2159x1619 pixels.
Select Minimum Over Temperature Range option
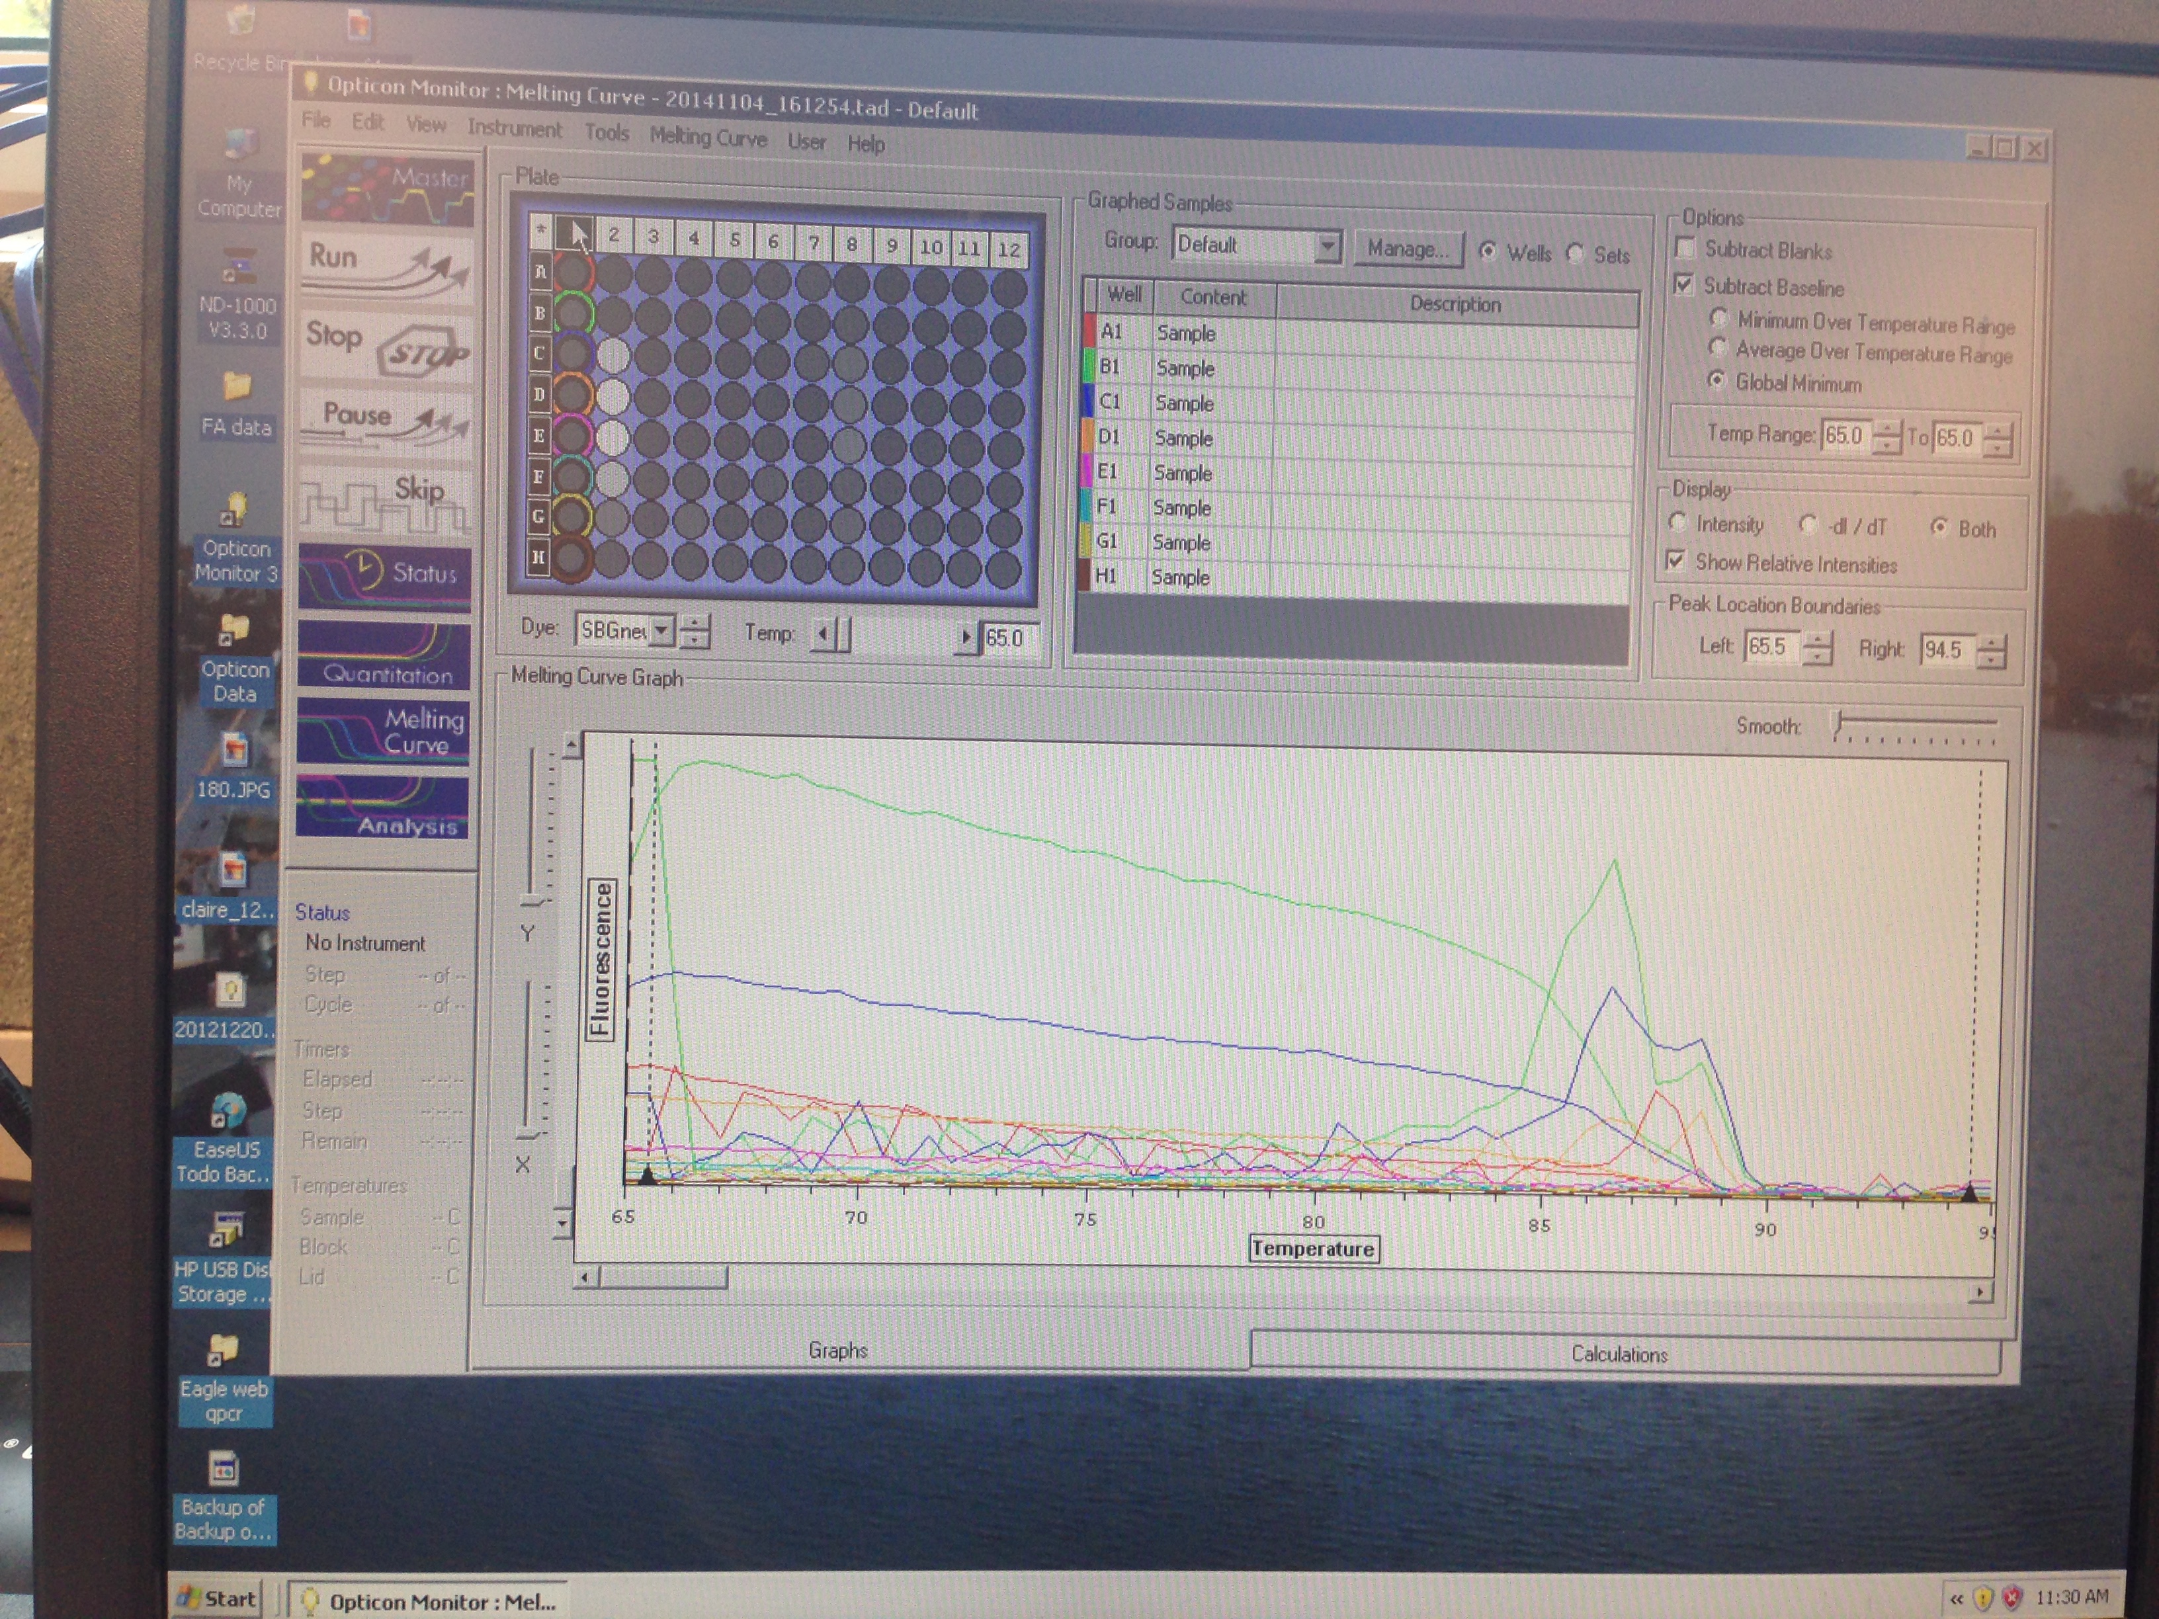tap(1719, 318)
